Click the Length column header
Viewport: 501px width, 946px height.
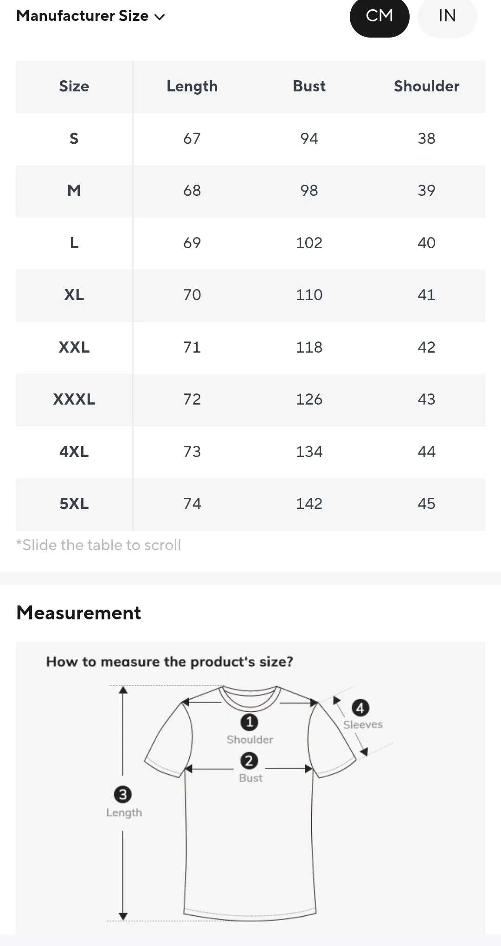pyautogui.click(x=192, y=86)
